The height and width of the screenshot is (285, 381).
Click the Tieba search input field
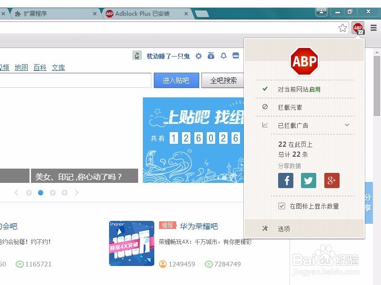[x=75, y=80]
